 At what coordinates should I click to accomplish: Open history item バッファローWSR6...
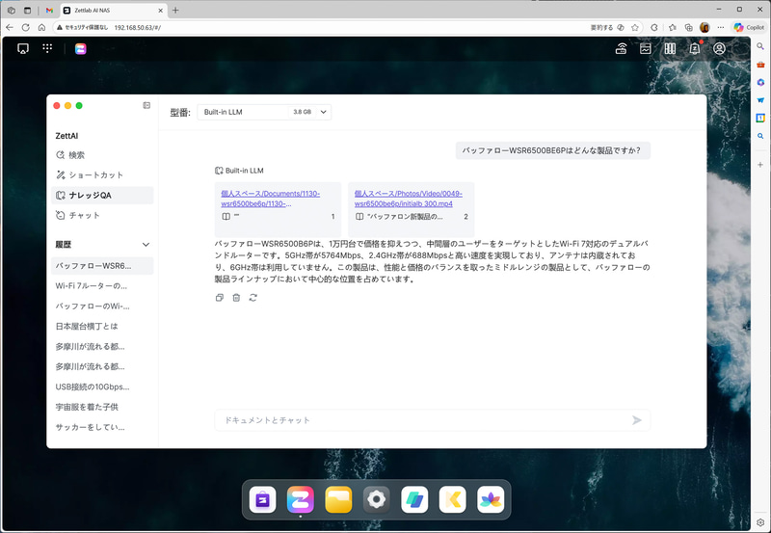[x=102, y=265]
